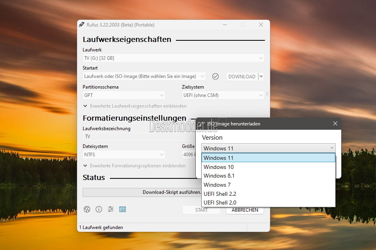Open the Rufus log icon
This screenshot has width=376, height=250.
pos(123,209)
